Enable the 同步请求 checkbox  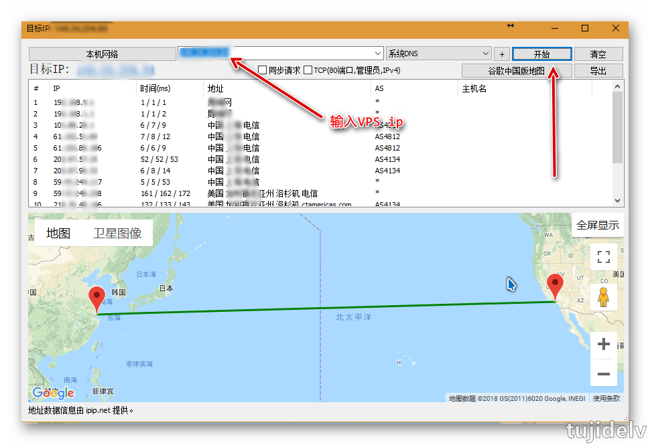pyautogui.click(x=263, y=70)
